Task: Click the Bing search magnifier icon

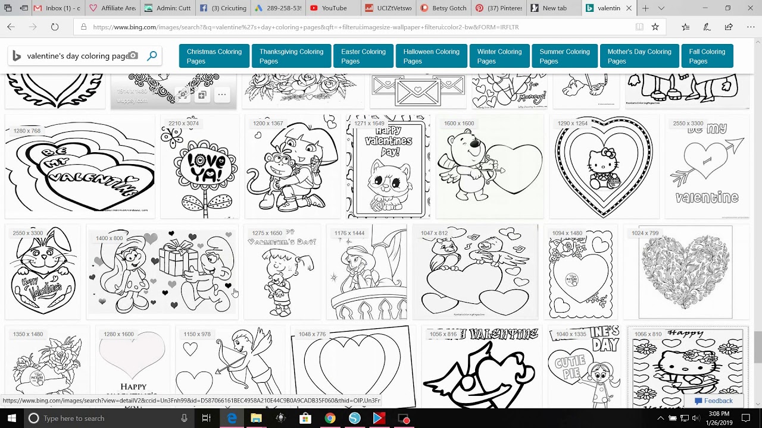Action: tap(152, 56)
